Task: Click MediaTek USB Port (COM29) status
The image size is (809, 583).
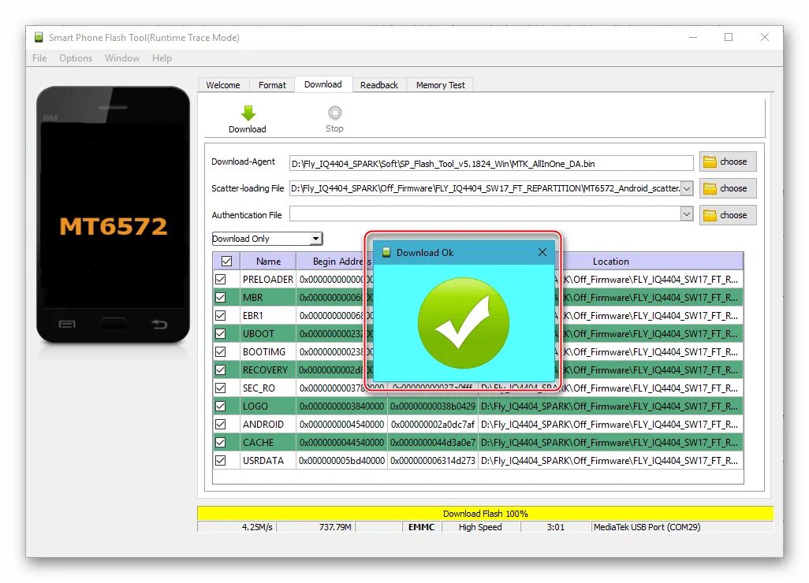Action: pyautogui.click(x=682, y=527)
